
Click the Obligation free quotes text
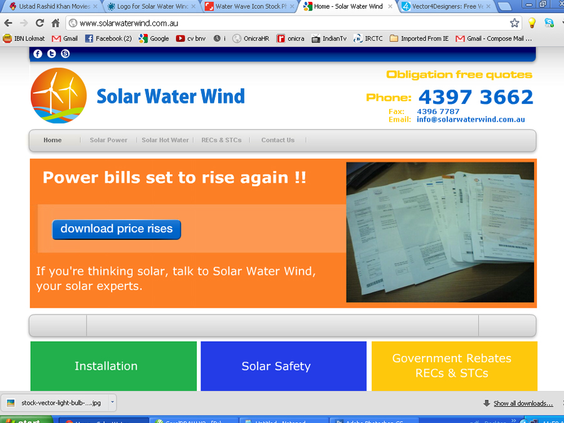tap(459, 75)
